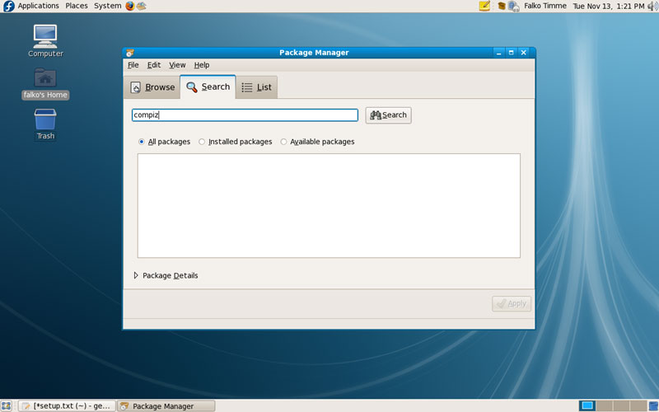The image size is (659, 412).
Task: Click the Package Manager title bar icon
Action: pyautogui.click(x=130, y=53)
